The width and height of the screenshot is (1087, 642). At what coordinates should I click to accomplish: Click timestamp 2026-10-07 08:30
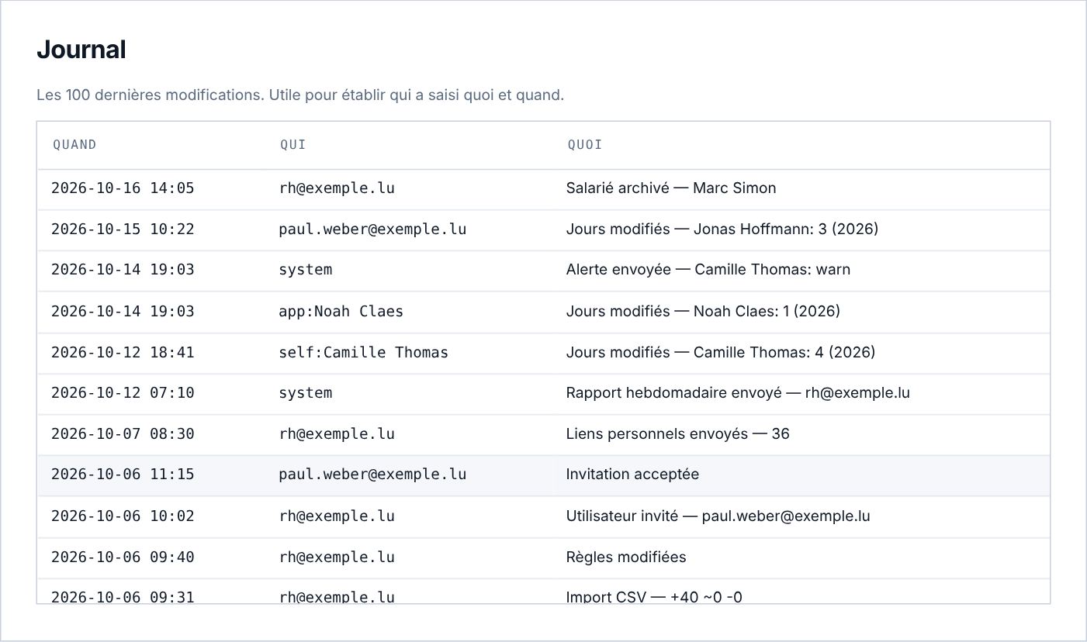pos(123,434)
